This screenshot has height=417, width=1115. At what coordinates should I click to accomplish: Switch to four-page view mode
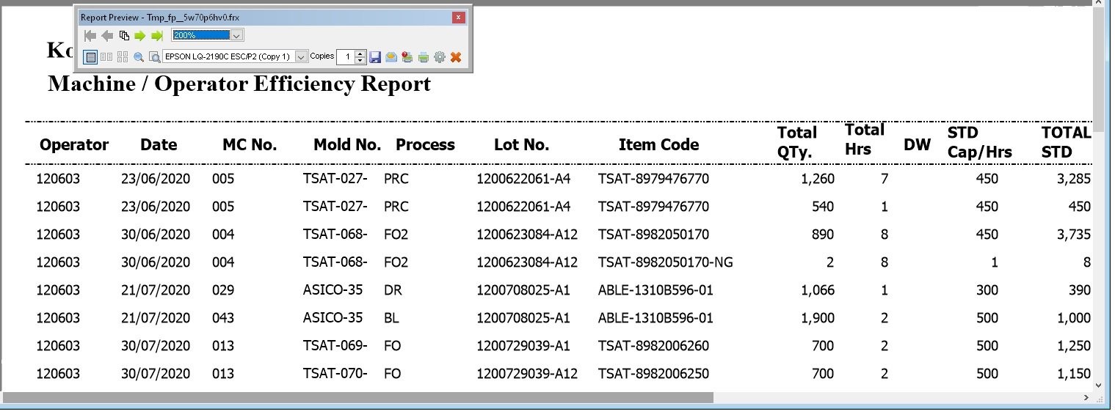(x=123, y=57)
